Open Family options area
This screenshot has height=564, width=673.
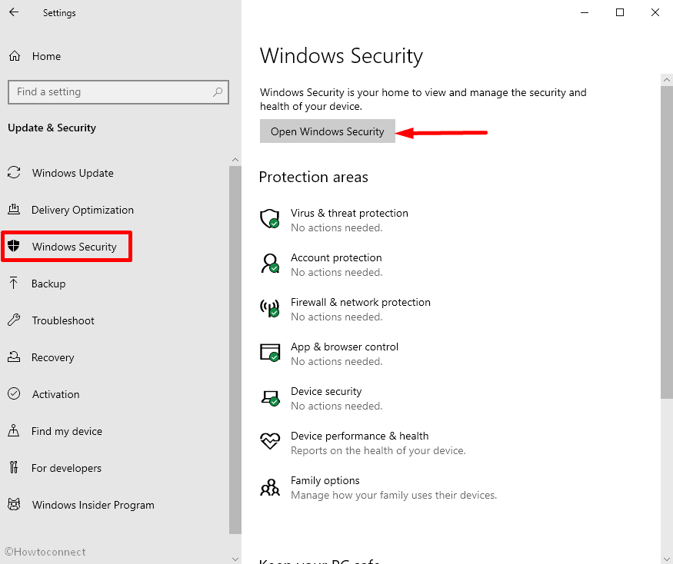coord(325,481)
